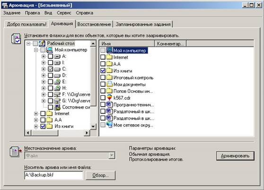Click the network drive F: icon
This screenshot has width=264, height=190.
click(x=57, y=94)
